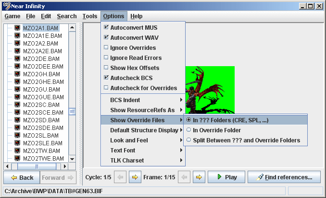Select MZO2SLE.BAM in the resource tree

click(x=43, y=143)
